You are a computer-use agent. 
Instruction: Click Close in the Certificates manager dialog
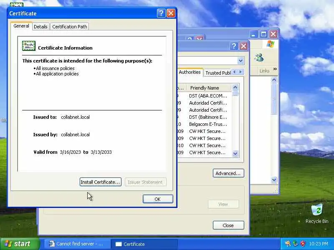(228, 225)
